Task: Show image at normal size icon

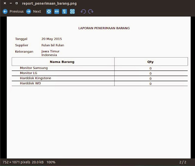Action: pyautogui.click(x=64, y=12)
